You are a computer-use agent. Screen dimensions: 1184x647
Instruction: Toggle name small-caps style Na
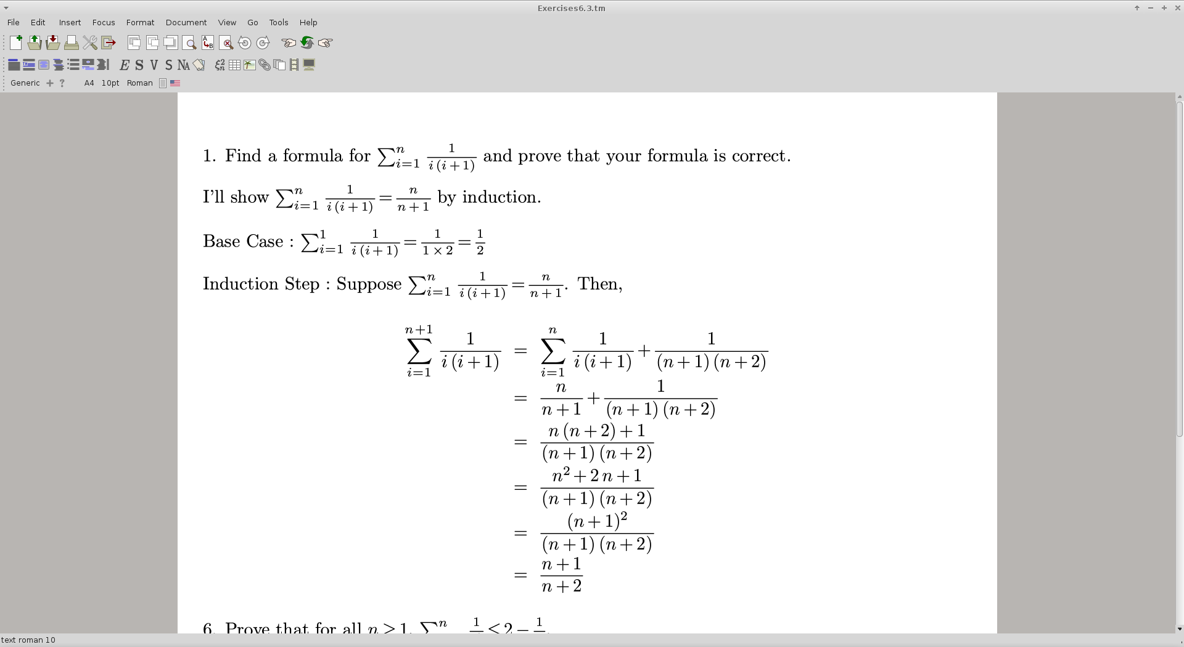[184, 65]
